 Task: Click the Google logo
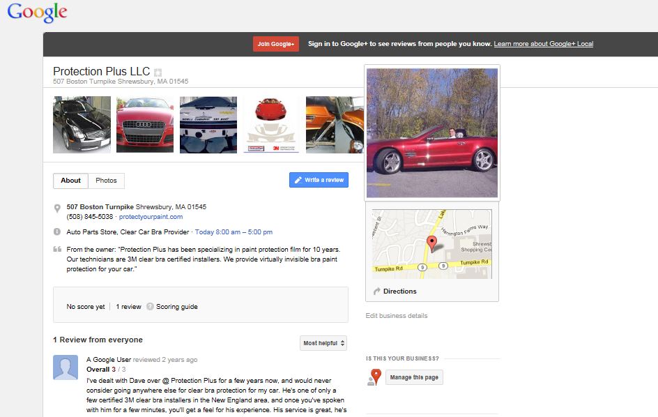(37, 12)
